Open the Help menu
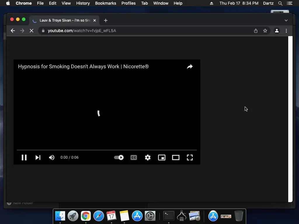The image size is (299, 224). click(x=178, y=3)
